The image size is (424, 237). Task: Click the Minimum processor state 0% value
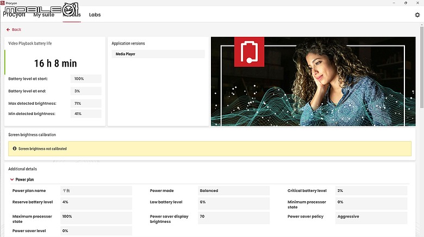coord(371,203)
